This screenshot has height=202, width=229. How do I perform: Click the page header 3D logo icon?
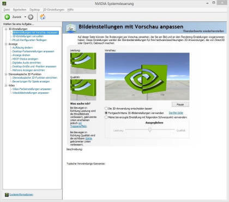tap(71, 28)
